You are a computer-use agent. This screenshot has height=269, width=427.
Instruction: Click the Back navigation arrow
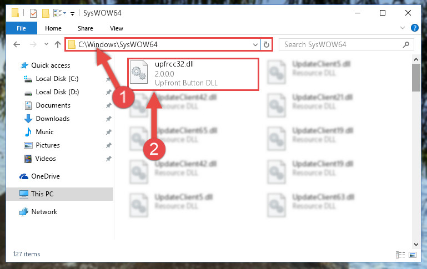(x=17, y=44)
